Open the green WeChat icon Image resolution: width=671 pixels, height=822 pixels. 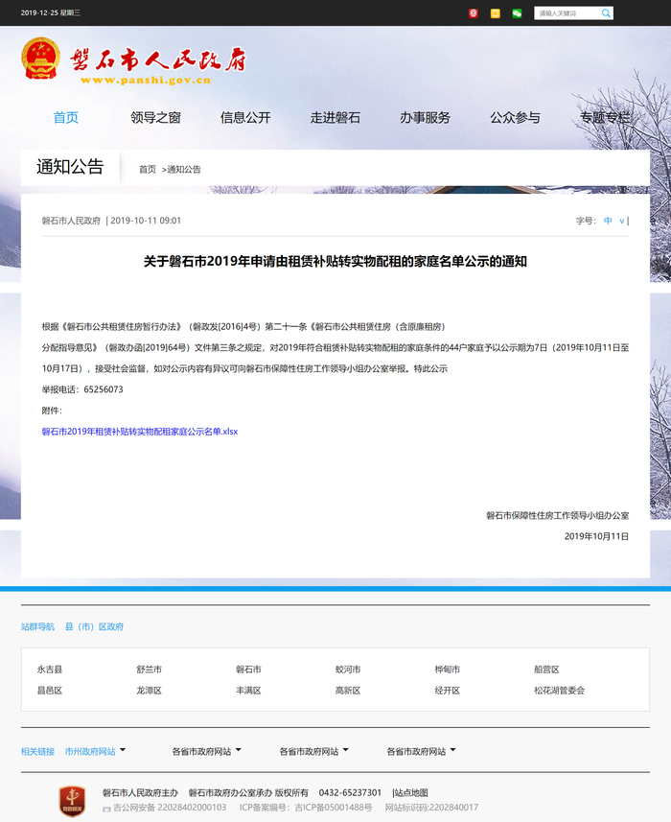click(517, 13)
